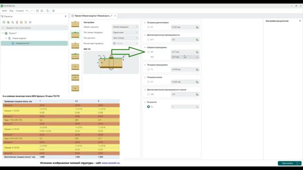Toggle the checkbox in Расчетный параметр field
The width and height of the screenshot is (303, 170).
pyautogui.click(x=115, y=43)
